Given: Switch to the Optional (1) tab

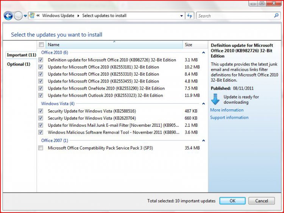Looking at the screenshot, I should click(x=19, y=64).
